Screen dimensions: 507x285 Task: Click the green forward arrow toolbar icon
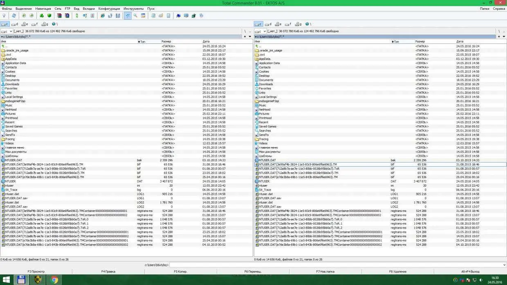31,16
